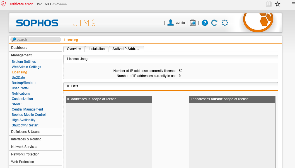Viewport: 295px width, 168px height.
Task: Open the browser hub menu icon
Action: [293, 4]
